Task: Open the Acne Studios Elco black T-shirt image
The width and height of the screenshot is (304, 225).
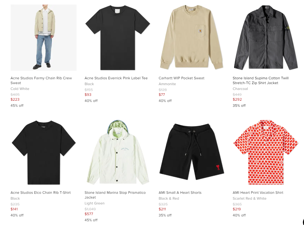Action: point(44,152)
